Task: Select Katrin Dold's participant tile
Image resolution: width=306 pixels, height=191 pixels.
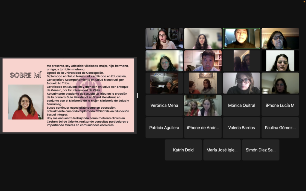Action: pyautogui.click(x=183, y=150)
